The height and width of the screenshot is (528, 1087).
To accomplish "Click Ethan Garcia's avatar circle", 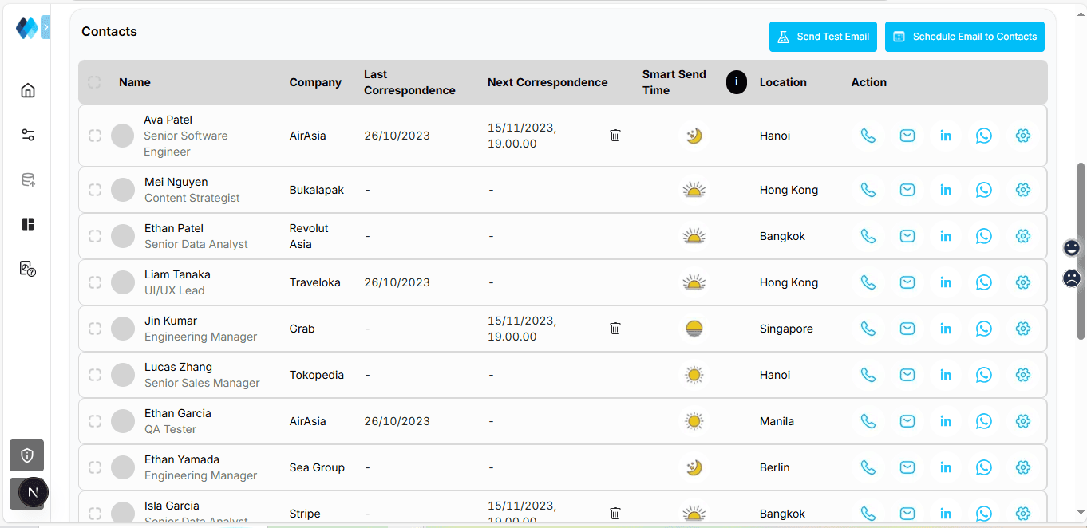I will [x=123, y=421].
